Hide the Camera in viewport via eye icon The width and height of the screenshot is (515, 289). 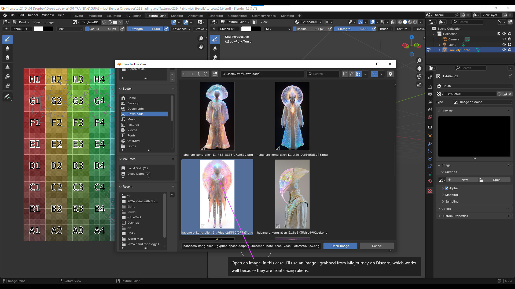[504, 39]
